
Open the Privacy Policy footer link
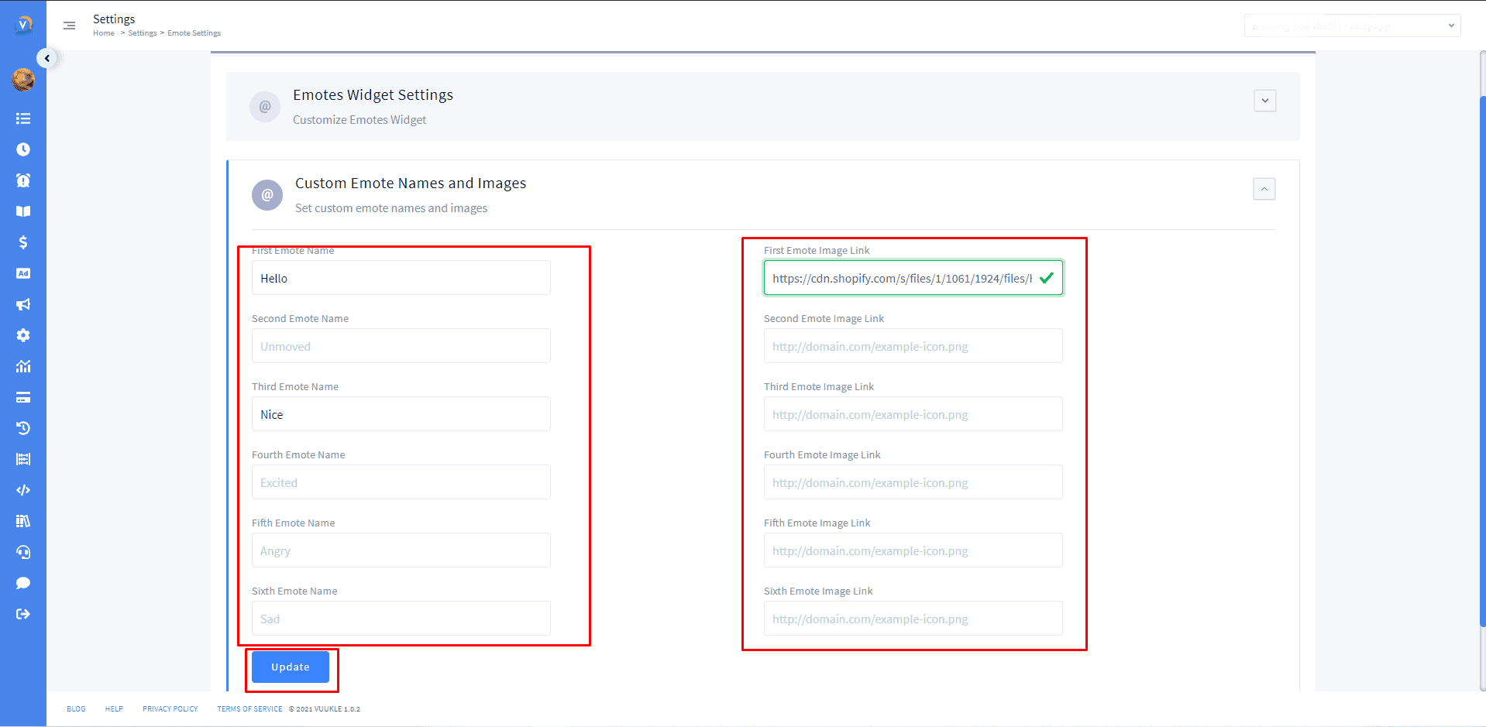[170, 709]
